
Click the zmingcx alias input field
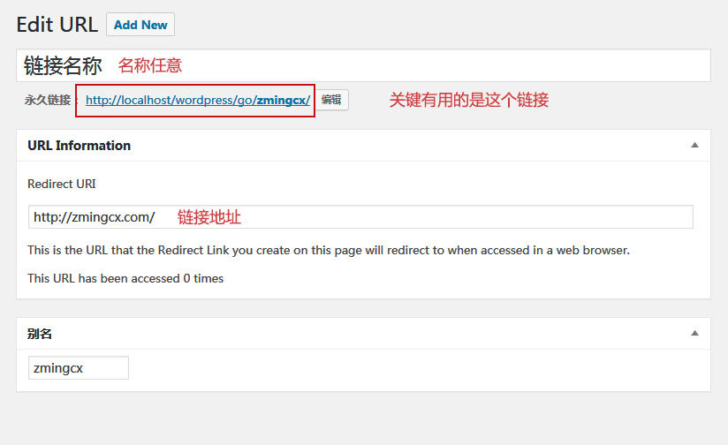coord(79,368)
